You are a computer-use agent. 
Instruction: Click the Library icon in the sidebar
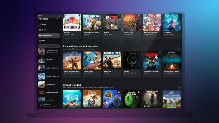coord(40,30)
